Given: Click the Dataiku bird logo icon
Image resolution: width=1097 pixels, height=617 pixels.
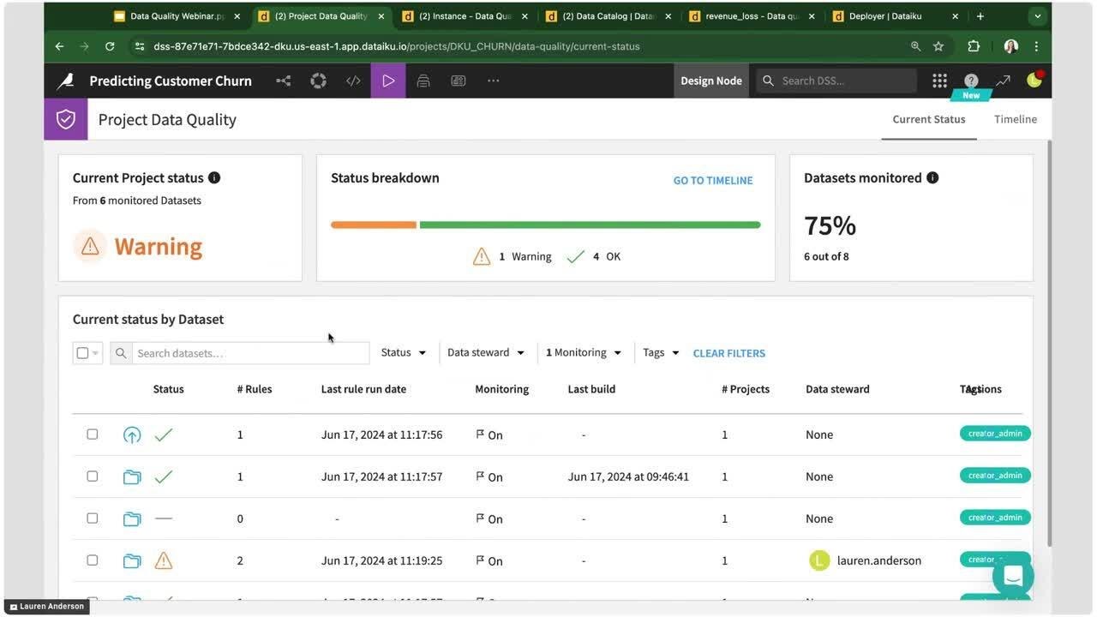Looking at the screenshot, I should coord(65,81).
